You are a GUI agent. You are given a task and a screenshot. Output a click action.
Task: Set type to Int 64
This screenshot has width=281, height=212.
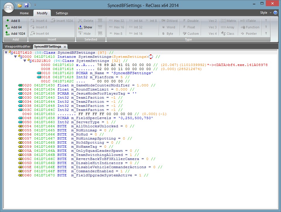[x=136, y=21]
